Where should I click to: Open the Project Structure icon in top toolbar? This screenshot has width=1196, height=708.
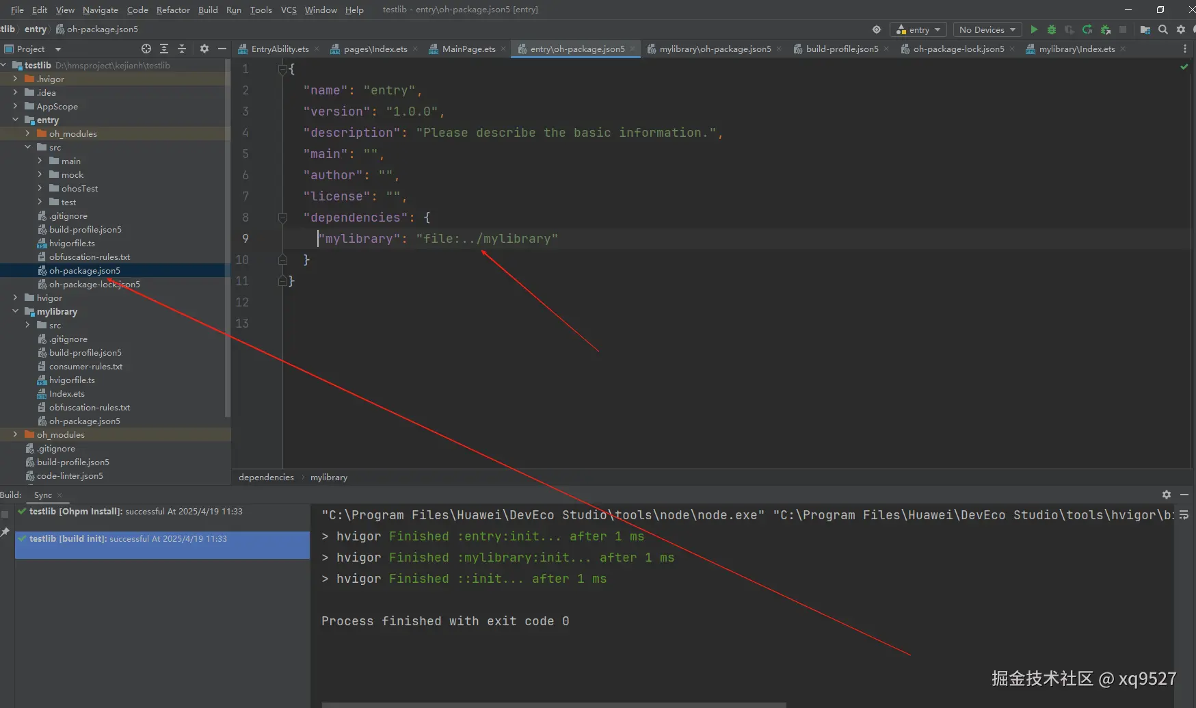[x=1145, y=29]
